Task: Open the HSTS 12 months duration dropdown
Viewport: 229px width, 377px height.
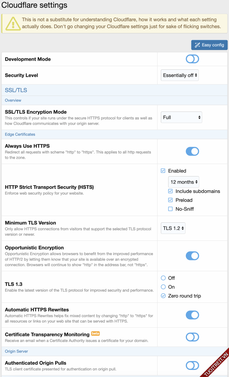Action: pyautogui.click(x=184, y=182)
